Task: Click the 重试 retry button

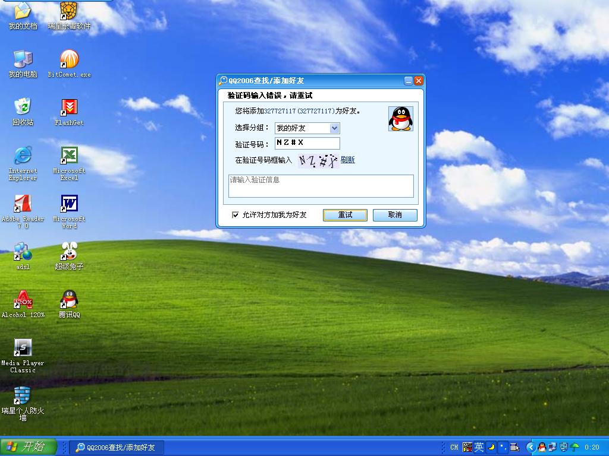Action: click(x=345, y=215)
